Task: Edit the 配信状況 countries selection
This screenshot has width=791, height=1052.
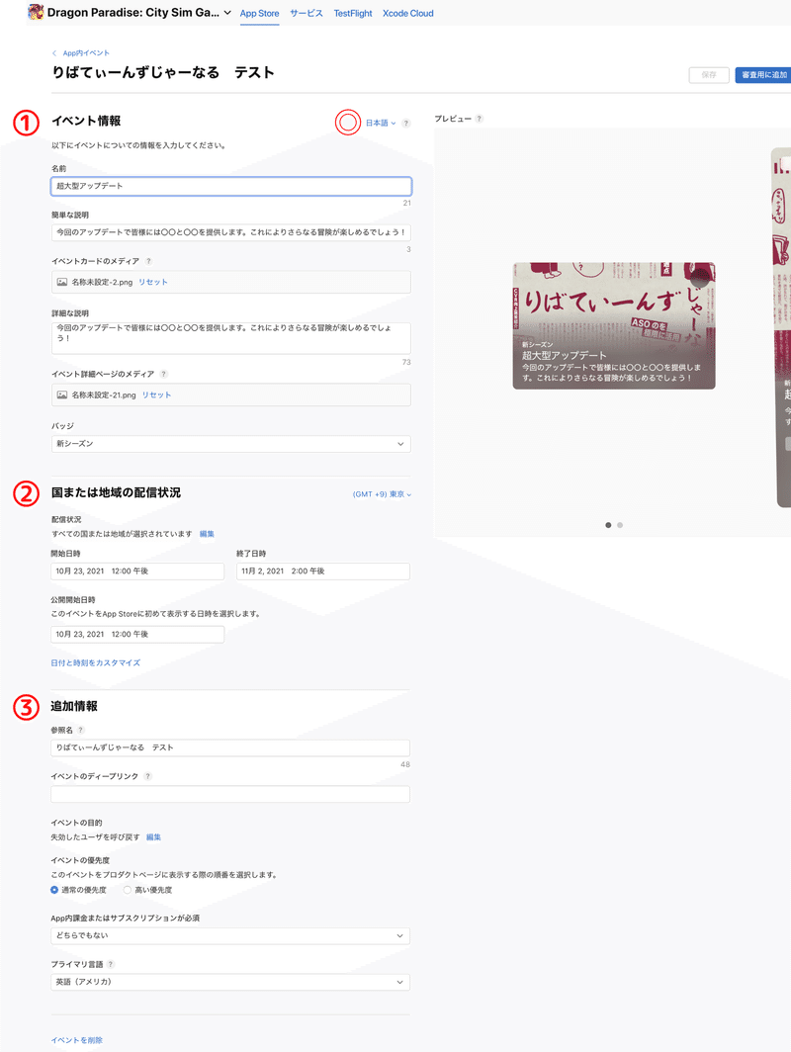Action: (207, 534)
